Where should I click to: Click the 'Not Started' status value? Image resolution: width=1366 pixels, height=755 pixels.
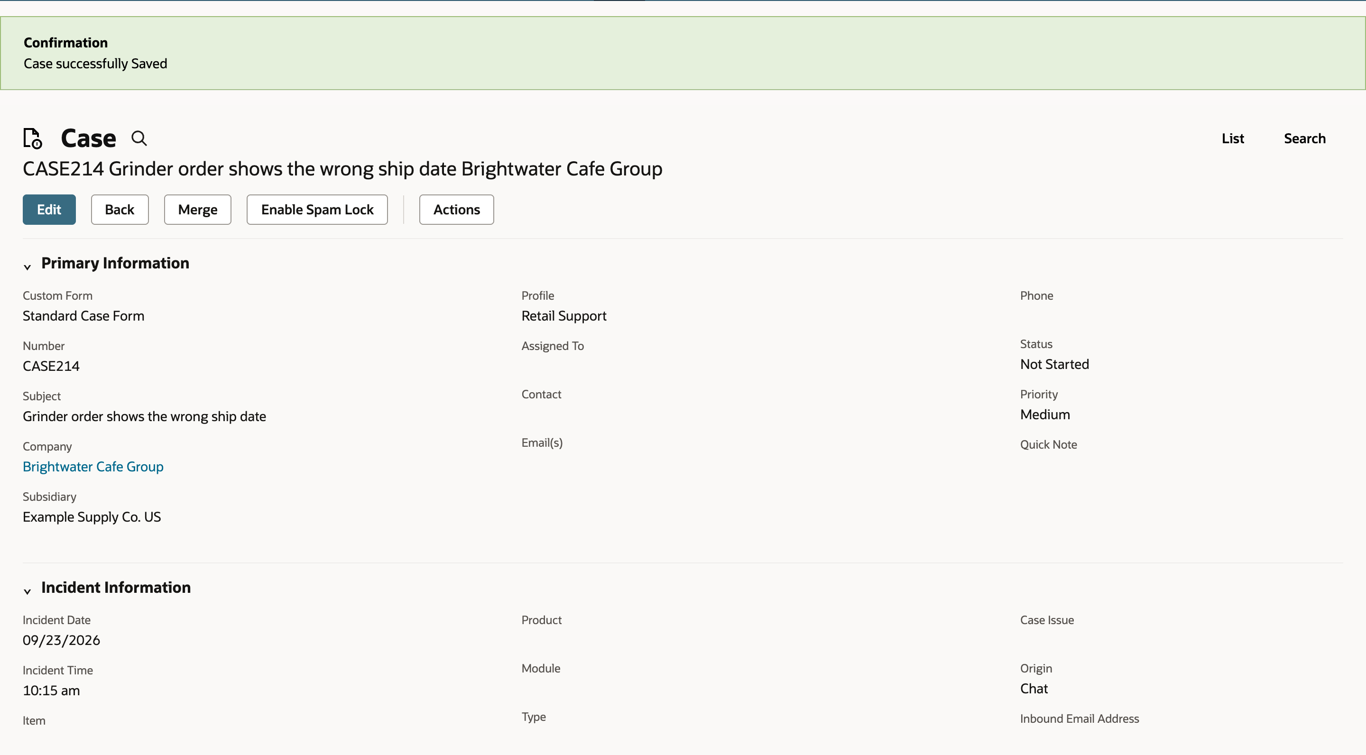click(x=1054, y=364)
